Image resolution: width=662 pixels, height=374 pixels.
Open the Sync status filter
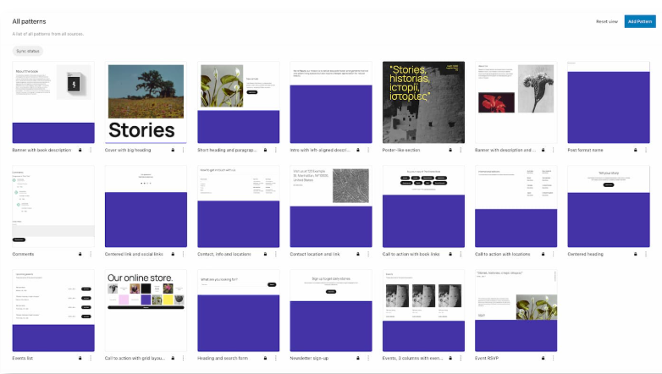[x=28, y=52]
